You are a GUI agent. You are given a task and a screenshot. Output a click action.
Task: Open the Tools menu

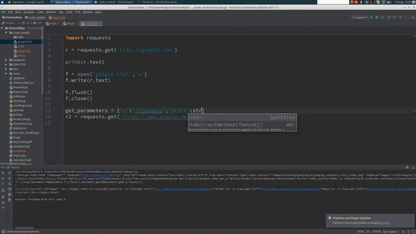pos(70,12)
